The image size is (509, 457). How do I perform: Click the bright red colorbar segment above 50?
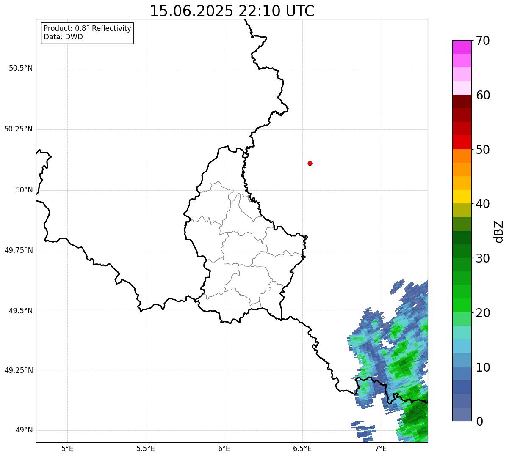tap(462, 142)
